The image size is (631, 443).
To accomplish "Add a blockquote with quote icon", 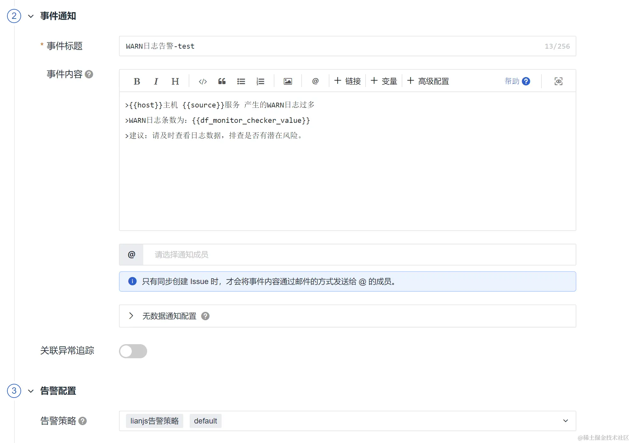I will [x=222, y=81].
